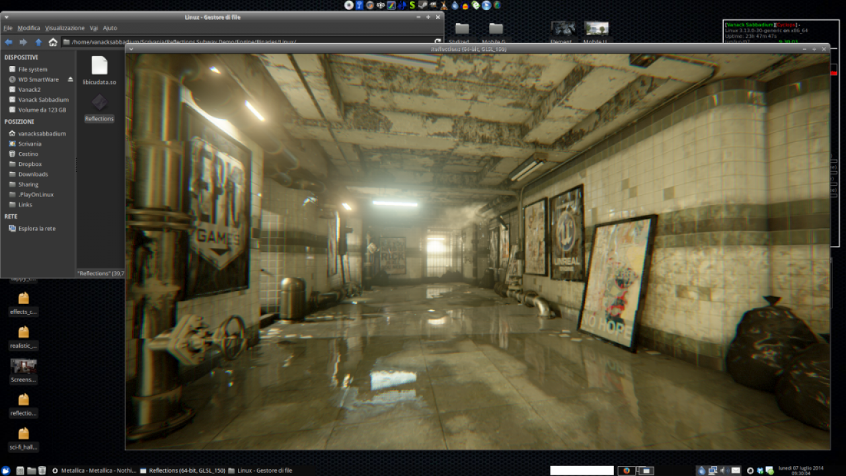
Task: Select effects_c... desktop folder icon
Action: [24, 304]
